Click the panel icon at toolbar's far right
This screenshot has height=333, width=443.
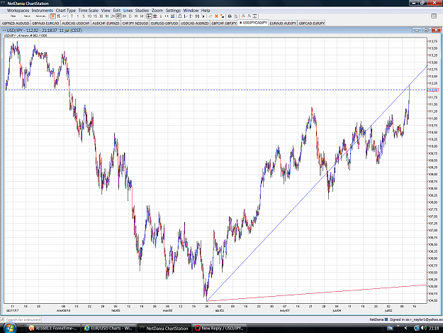(434, 16)
